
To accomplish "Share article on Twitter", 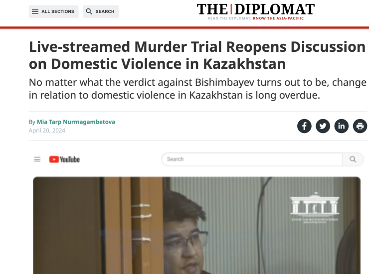I will click(x=323, y=126).
